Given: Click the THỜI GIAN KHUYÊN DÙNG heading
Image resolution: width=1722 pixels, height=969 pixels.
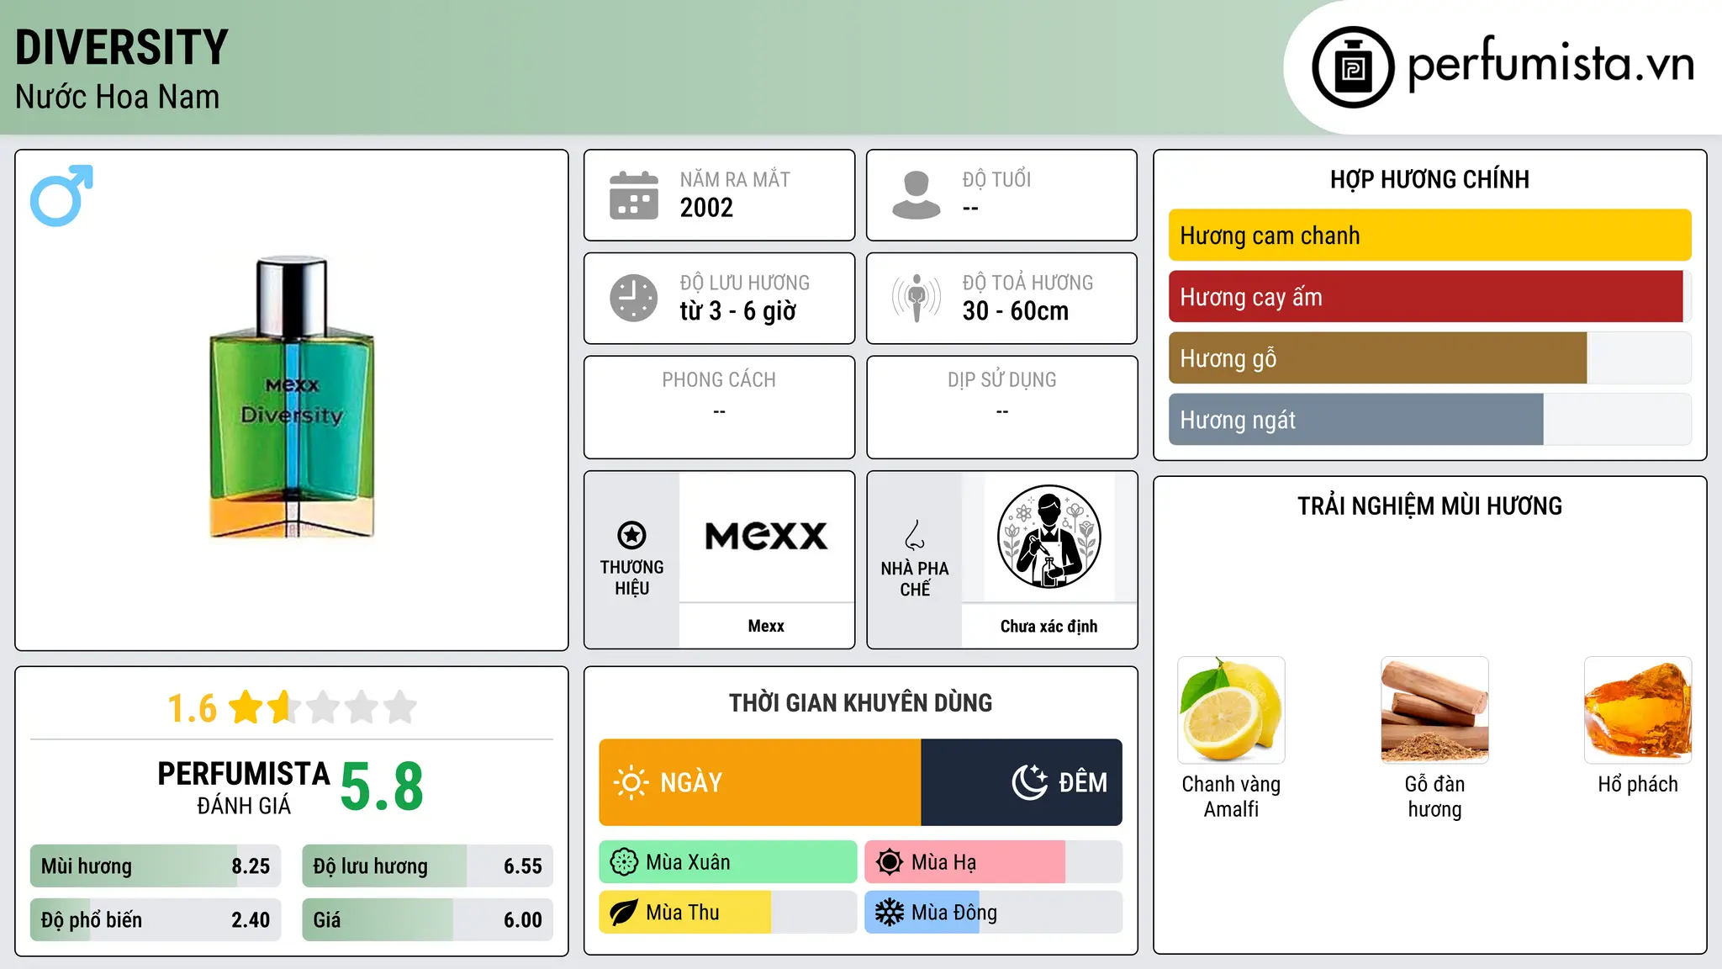Looking at the screenshot, I should 860,702.
